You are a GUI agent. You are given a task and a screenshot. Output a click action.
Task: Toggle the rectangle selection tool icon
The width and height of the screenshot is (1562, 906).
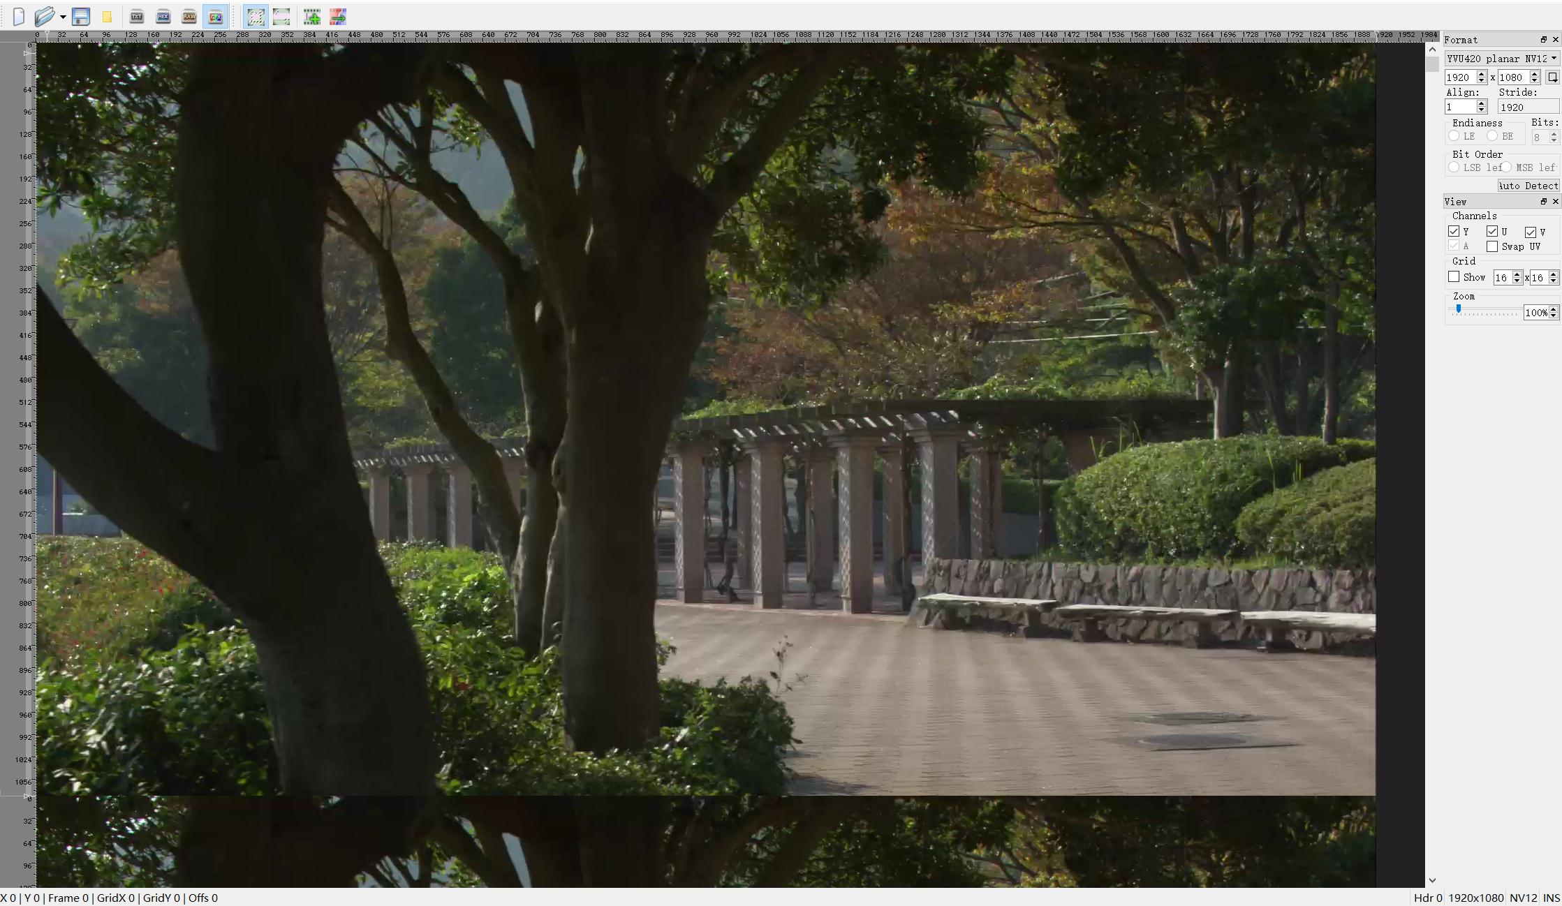pyautogui.click(x=256, y=17)
